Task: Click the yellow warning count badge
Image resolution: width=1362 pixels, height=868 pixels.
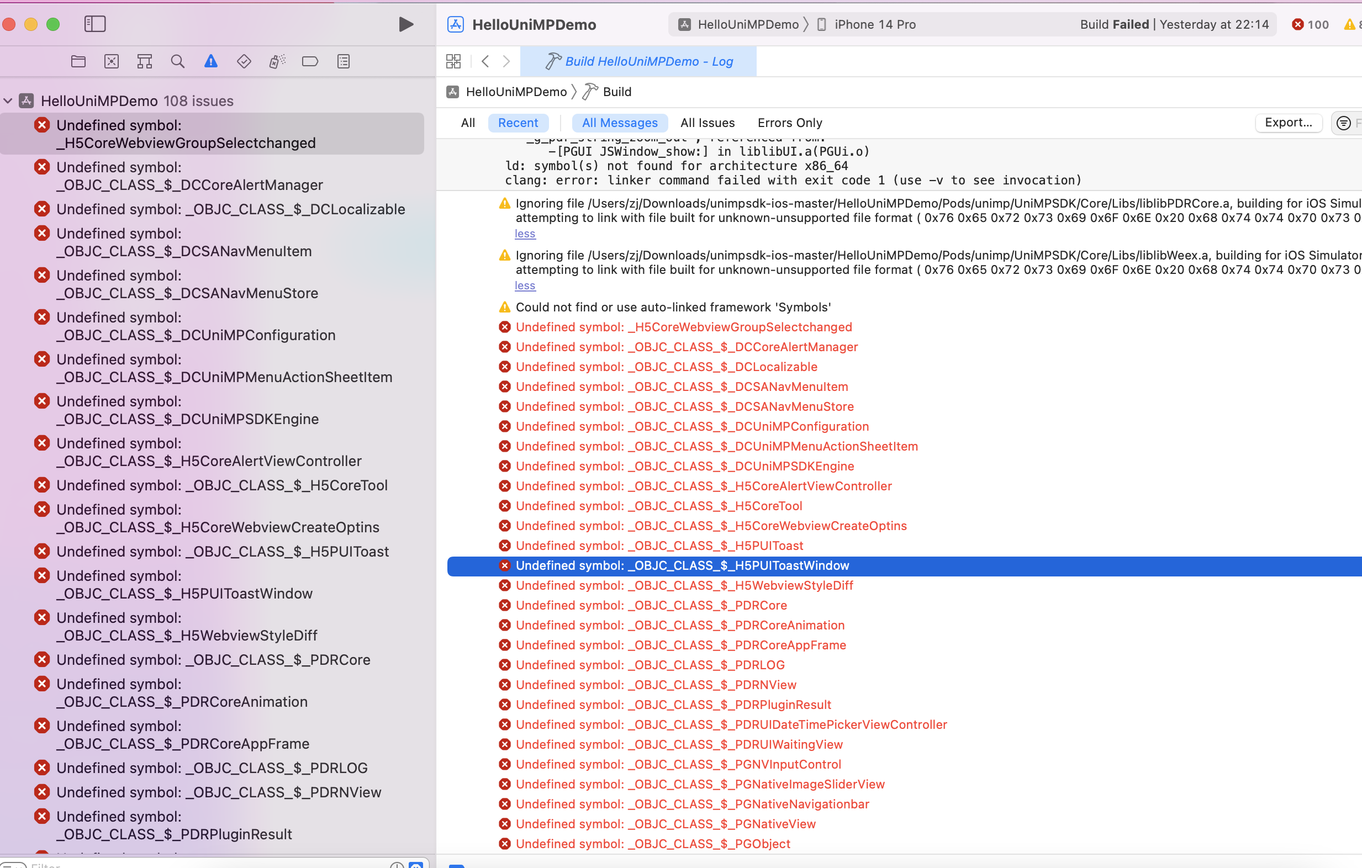Action: coord(1353,24)
